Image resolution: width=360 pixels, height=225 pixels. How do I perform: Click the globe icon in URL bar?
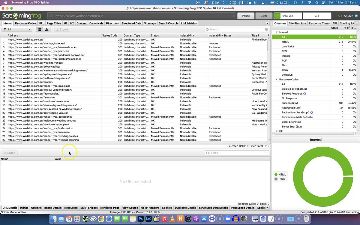pos(52,16)
